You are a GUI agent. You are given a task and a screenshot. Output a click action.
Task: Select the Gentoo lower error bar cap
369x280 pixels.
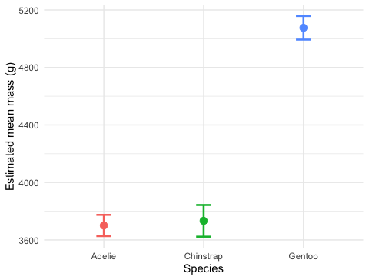click(x=304, y=40)
